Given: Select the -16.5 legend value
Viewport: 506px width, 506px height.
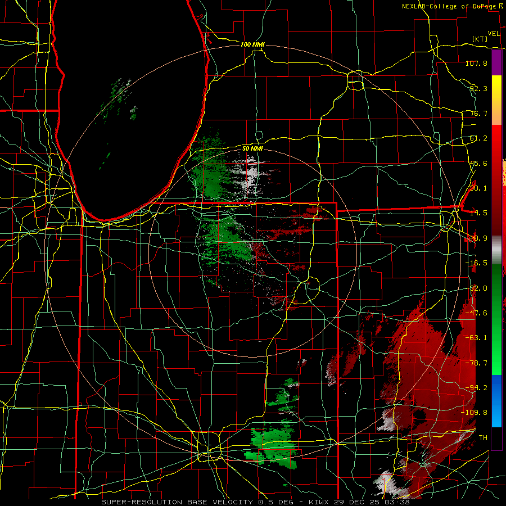Looking at the screenshot, I should [x=476, y=263].
